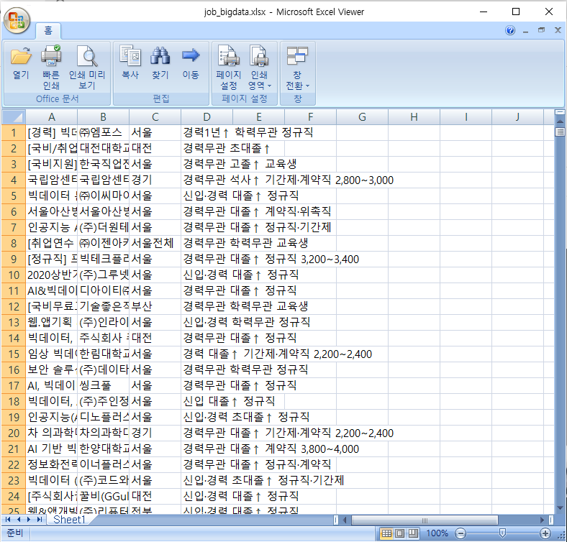
Task: Select the cell with 경력1년↑ 학력무관 정규직
Action: 207,132
